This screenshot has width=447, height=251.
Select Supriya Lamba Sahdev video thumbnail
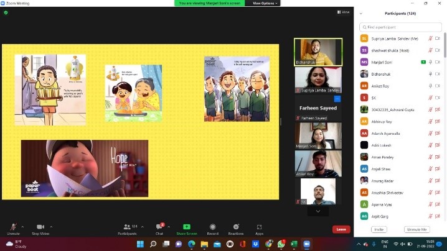click(318, 80)
